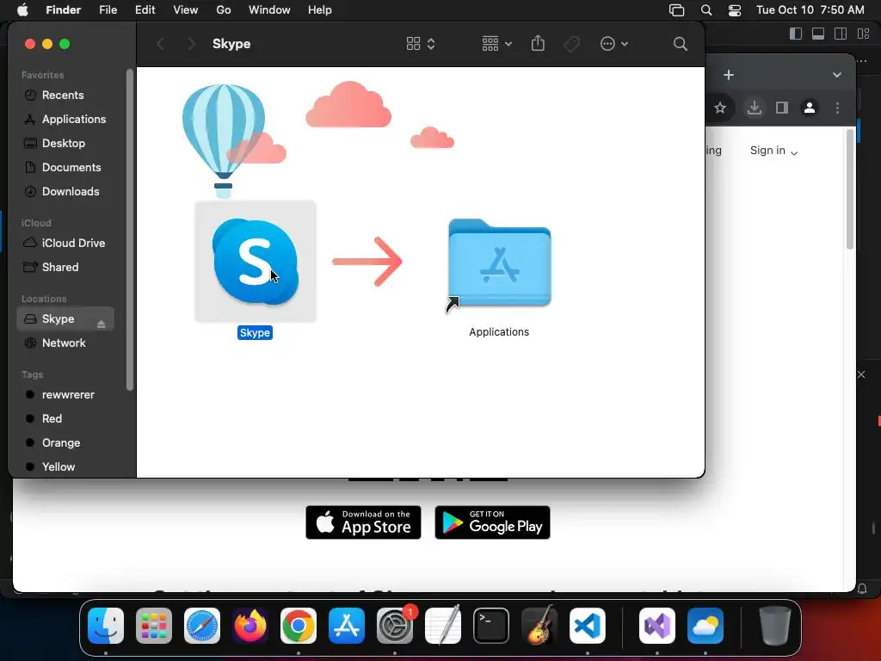
Task: Open Launchpad from the Dock
Action: pyautogui.click(x=154, y=626)
